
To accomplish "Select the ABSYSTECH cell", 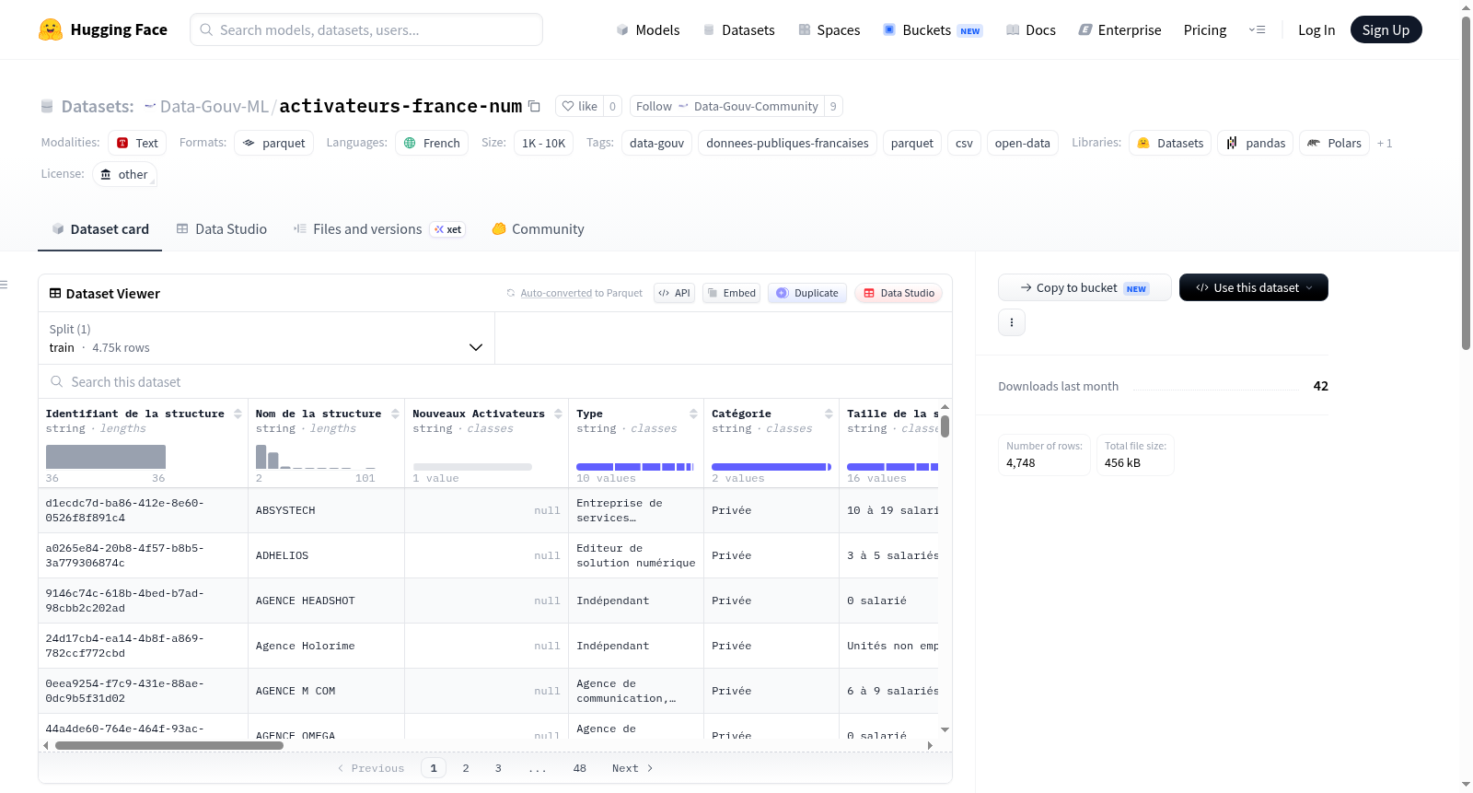I will [x=326, y=510].
